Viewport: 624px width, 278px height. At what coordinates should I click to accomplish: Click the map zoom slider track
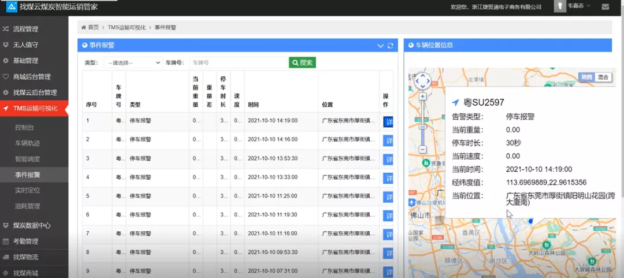tap(423, 124)
